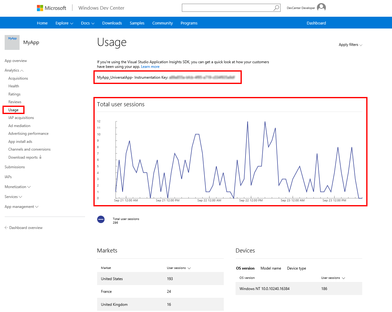Select the Windows NT 10.0.10240.16384 row
Screen dimensions: 392x312
(299, 289)
